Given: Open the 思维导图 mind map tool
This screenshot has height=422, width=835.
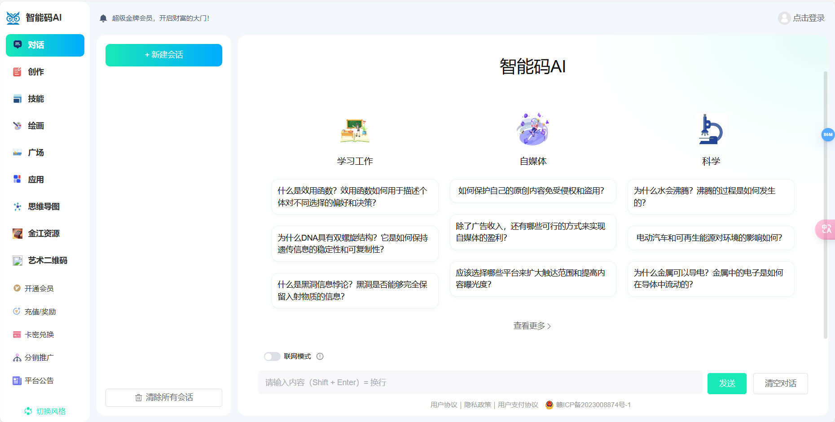Looking at the screenshot, I should (x=42, y=207).
